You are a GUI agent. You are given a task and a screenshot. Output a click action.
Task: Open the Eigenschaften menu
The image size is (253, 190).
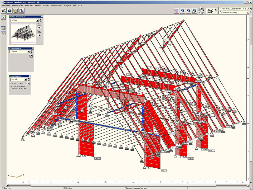(18, 5)
